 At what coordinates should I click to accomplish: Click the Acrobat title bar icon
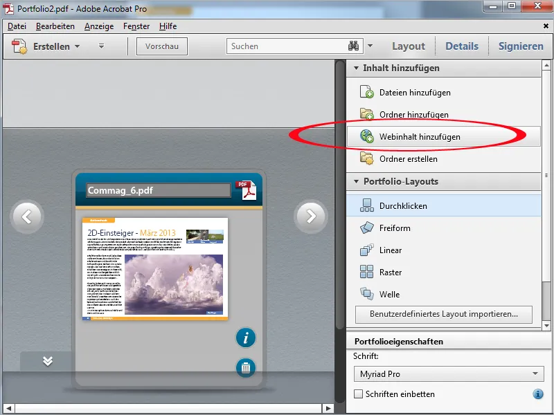point(8,8)
